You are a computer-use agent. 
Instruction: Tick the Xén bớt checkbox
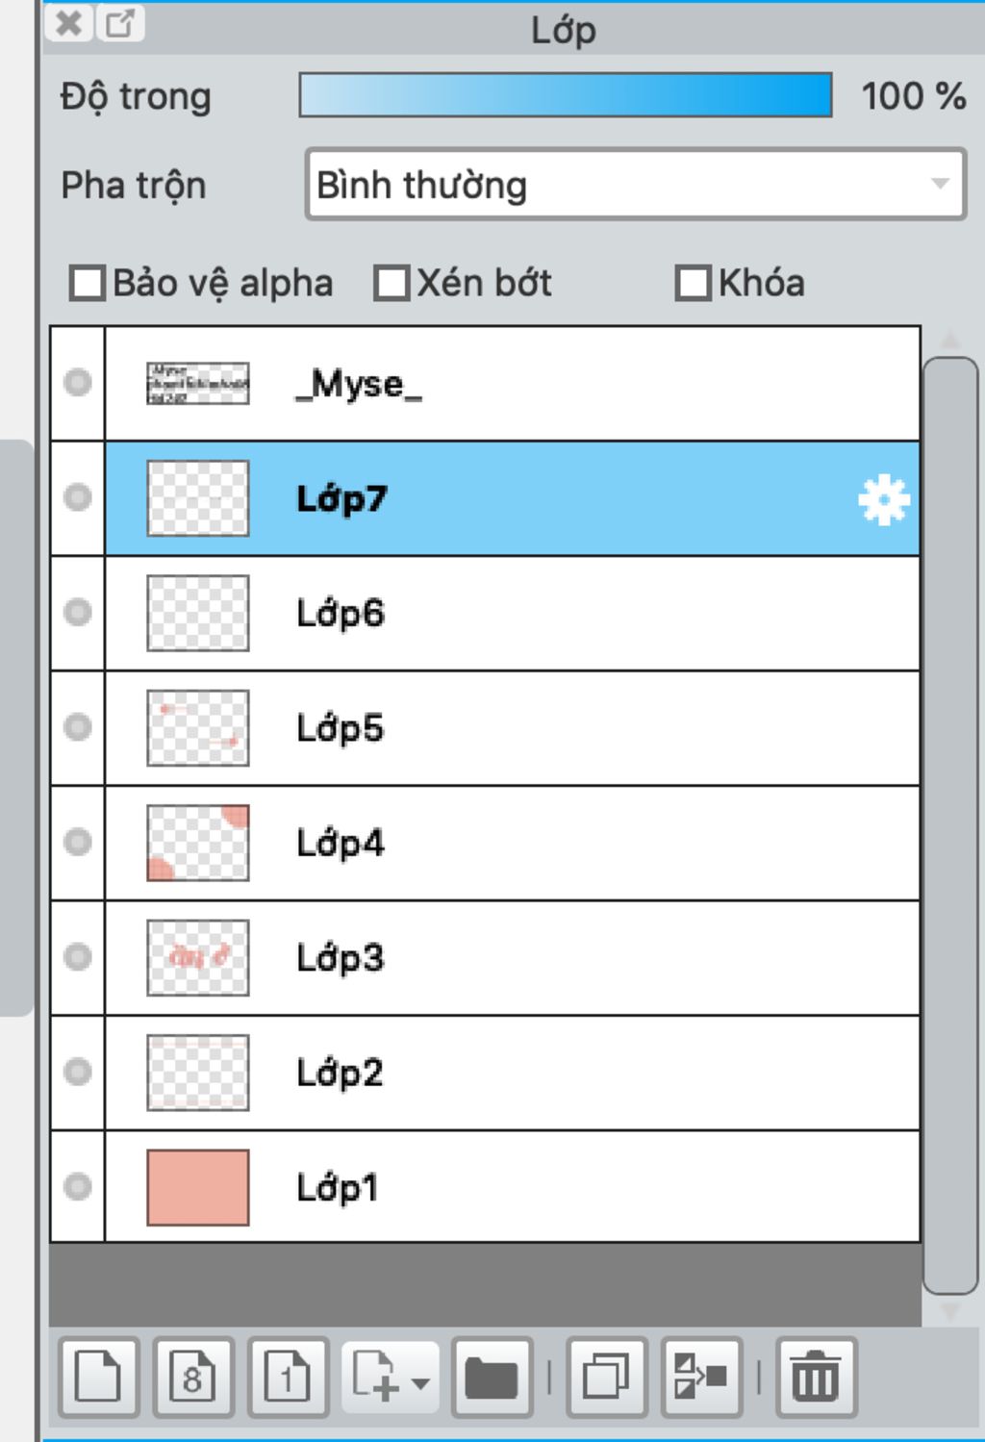tap(391, 284)
